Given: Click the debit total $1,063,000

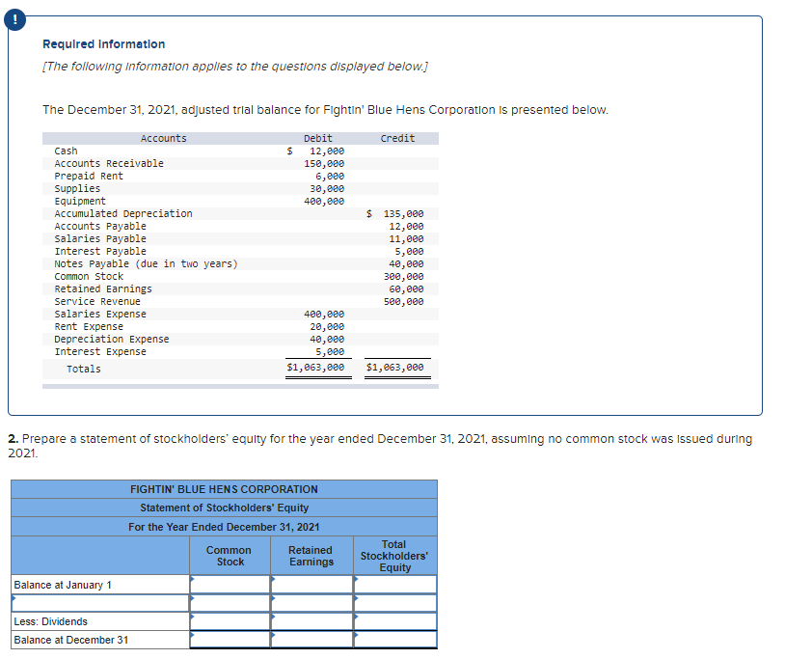Looking at the screenshot, I should 315,367.
